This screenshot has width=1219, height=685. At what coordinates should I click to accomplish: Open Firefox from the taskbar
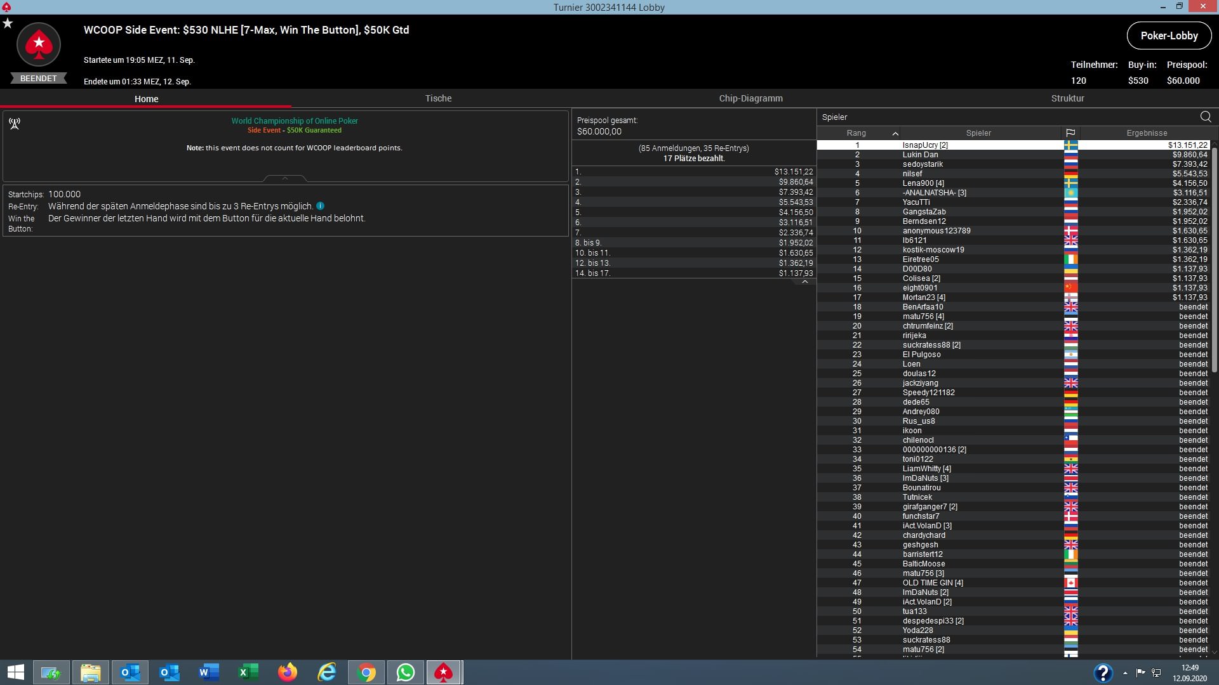tap(288, 672)
